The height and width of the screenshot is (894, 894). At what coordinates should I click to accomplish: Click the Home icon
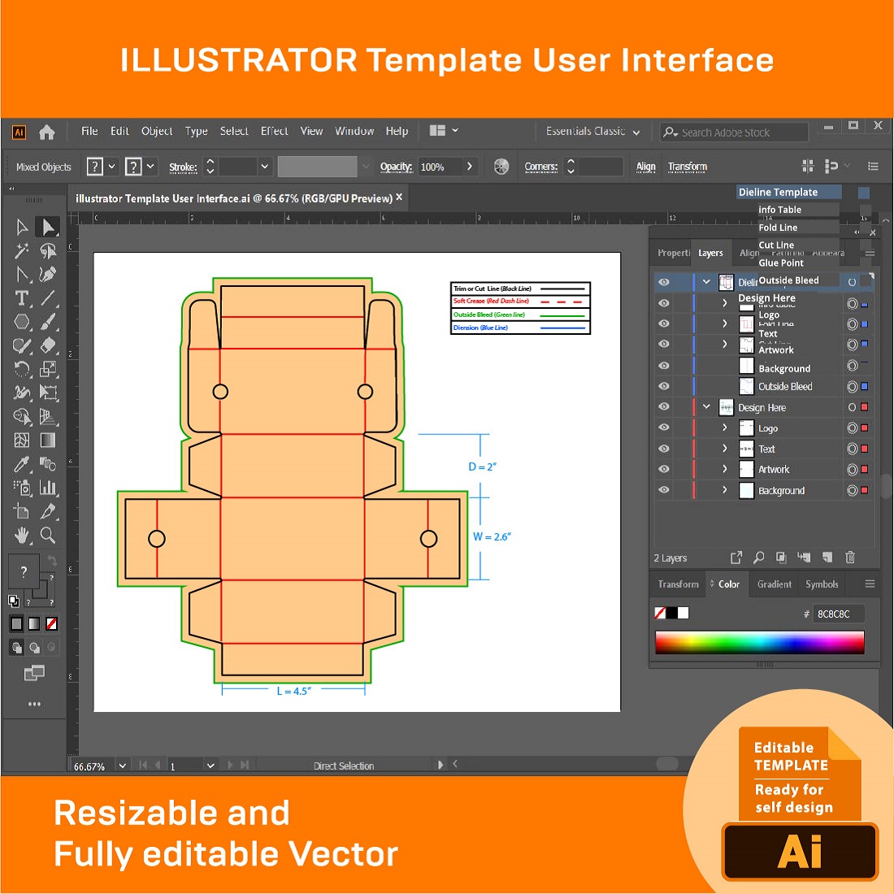click(47, 132)
